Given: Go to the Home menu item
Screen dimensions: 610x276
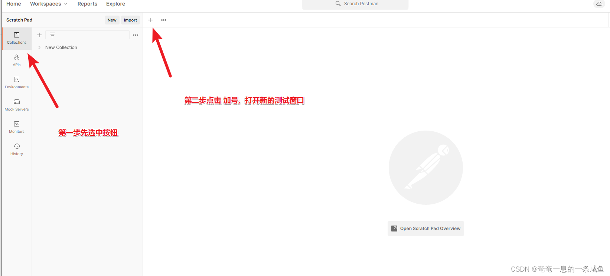Looking at the screenshot, I should (14, 4).
